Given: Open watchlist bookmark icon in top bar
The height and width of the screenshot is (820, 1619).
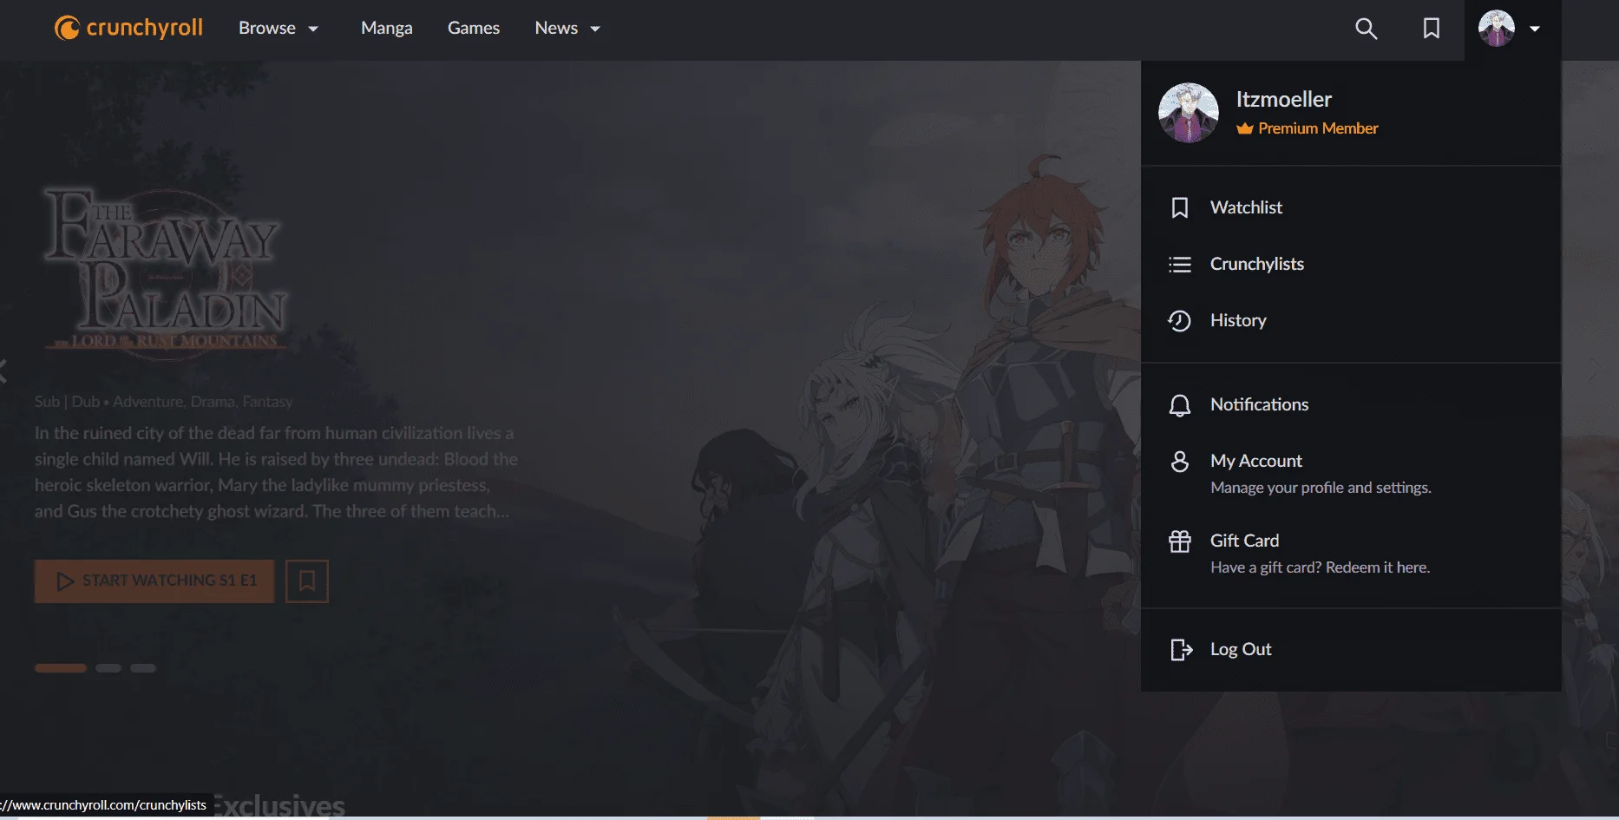Looking at the screenshot, I should pos(1431,29).
